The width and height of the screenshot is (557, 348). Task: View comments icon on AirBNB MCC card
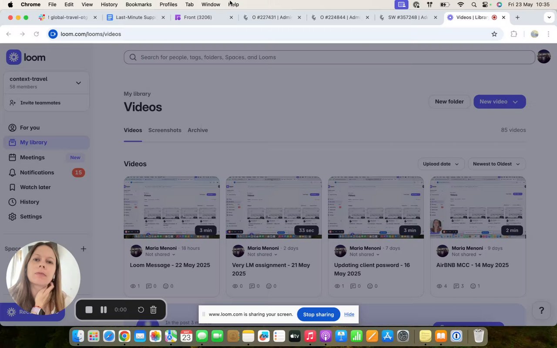click(x=456, y=286)
